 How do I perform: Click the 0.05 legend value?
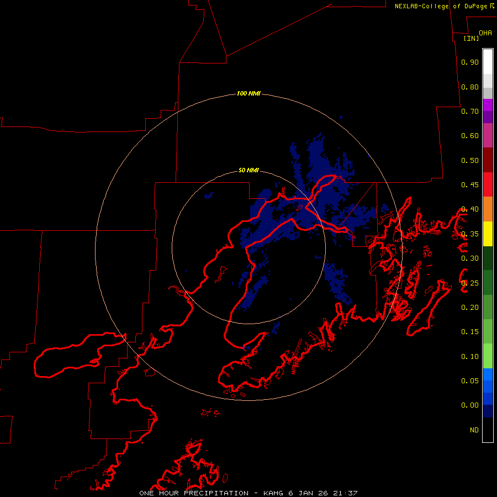[470, 381]
